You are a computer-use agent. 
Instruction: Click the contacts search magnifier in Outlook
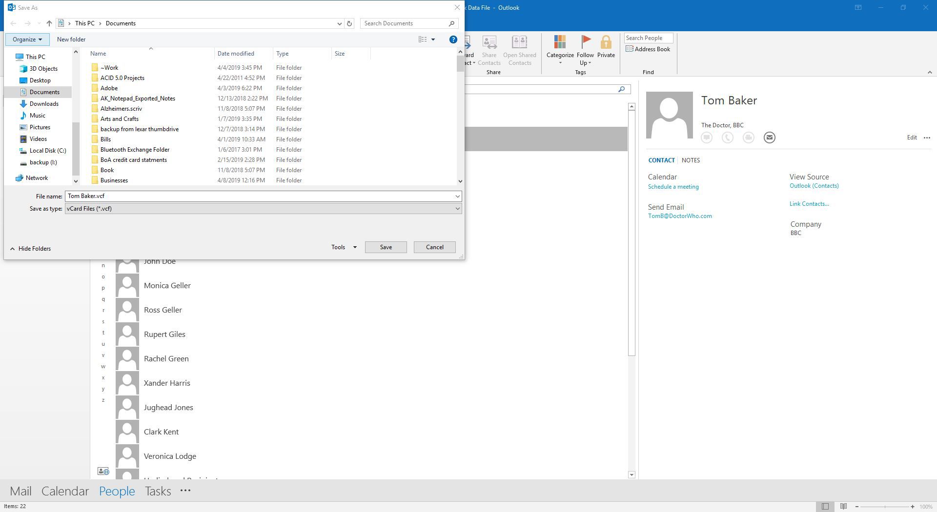(x=621, y=89)
